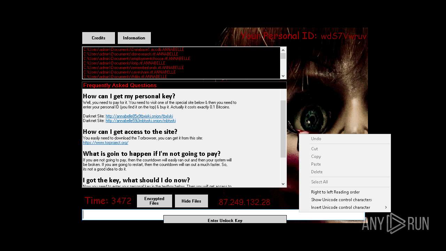Click the IP address 87.249.132.28

(x=244, y=202)
